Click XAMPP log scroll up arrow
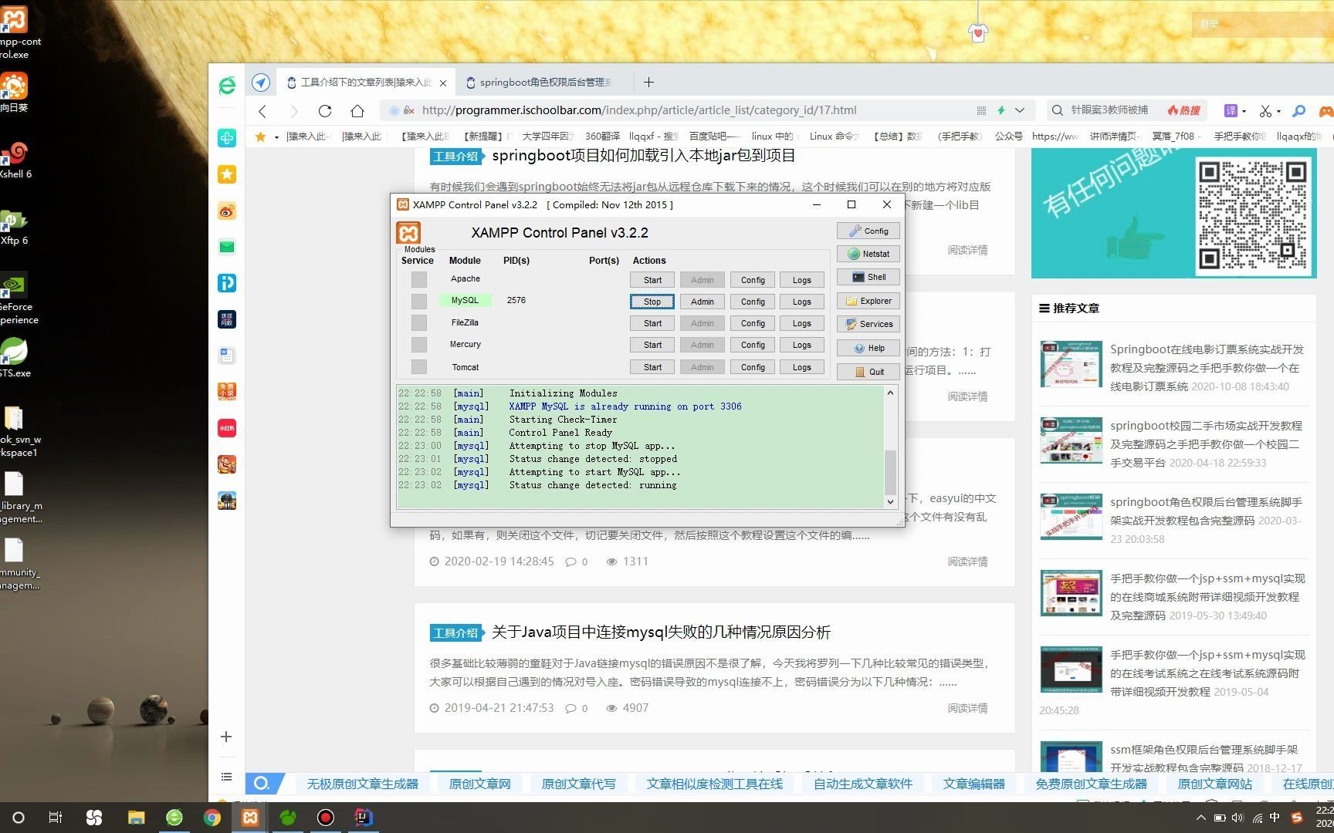1334x833 pixels. click(x=890, y=393)
